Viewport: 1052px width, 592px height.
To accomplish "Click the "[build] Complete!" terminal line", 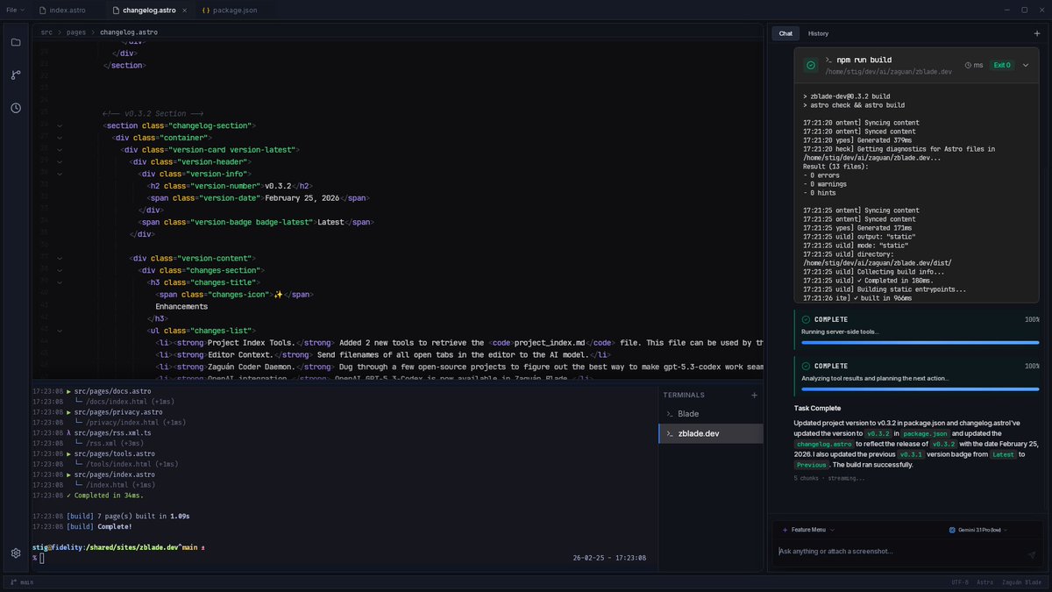I will [99, 527].
